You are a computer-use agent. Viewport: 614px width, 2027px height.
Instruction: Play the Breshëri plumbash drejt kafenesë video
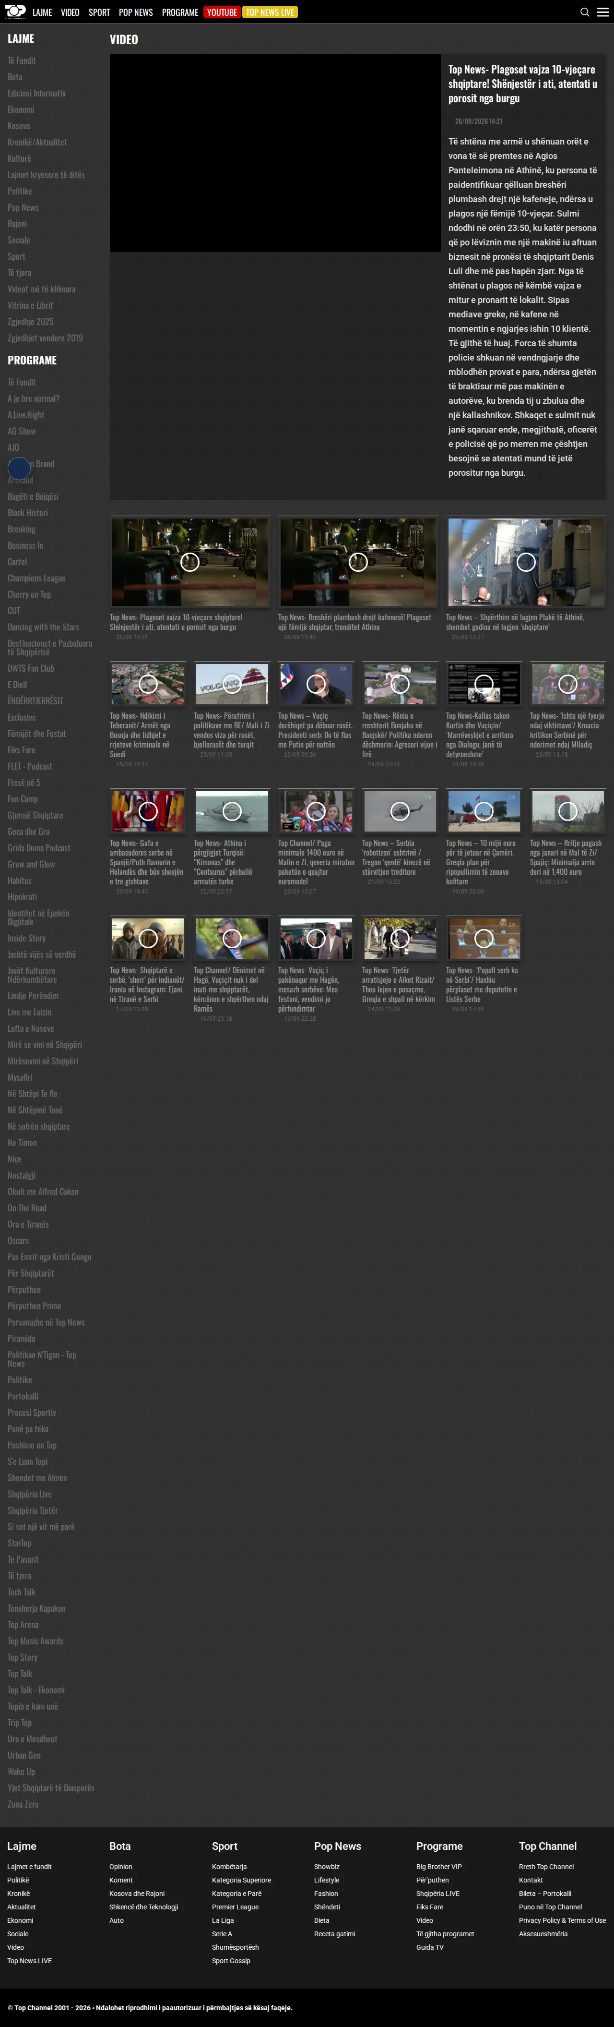click(x=358, y=562)
